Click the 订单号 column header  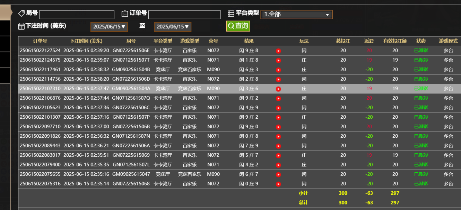(40, 41)
